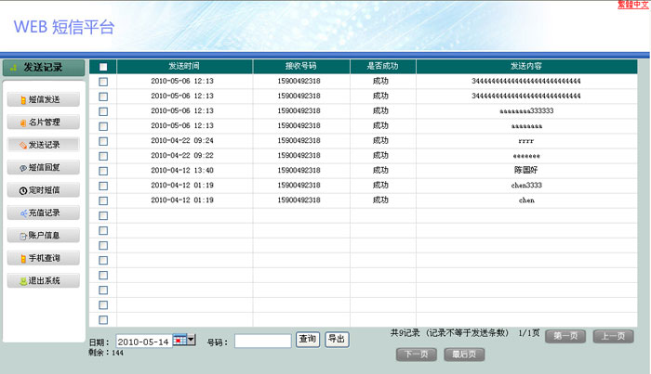Click the 导出 export button
Screen dimensions: 651x374
tap(337, 340)
